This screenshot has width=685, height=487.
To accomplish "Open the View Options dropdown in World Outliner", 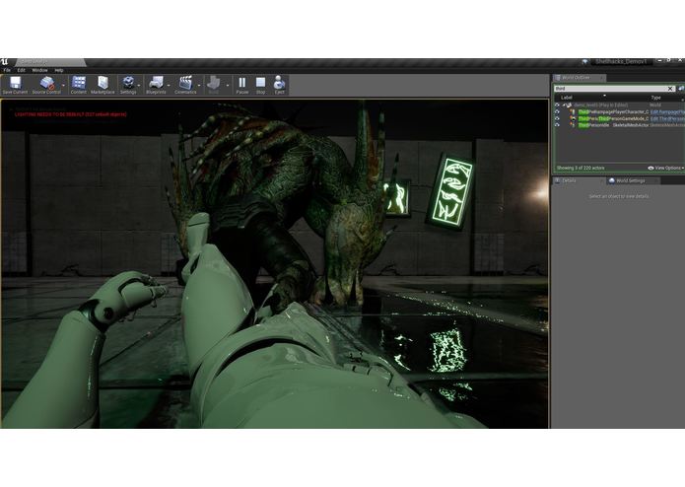I will tap(666, 168).
